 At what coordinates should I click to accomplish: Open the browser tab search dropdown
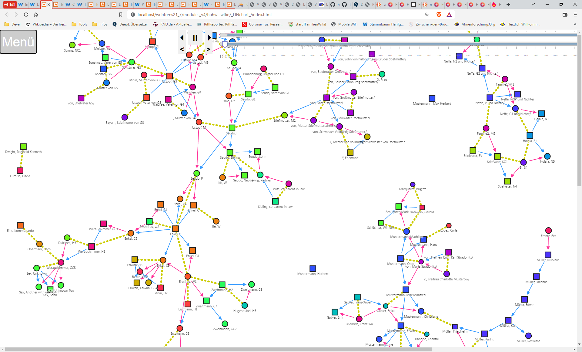point(533,5)
